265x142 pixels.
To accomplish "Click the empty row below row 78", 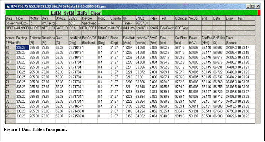I will coord(130,121).
